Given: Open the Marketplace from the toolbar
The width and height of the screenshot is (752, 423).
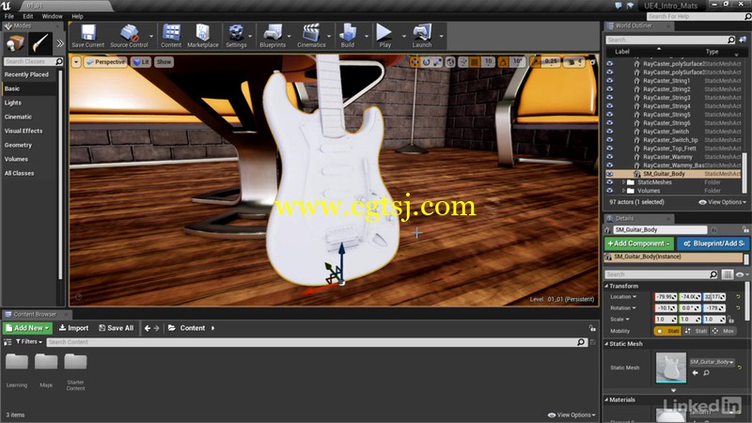Looking at the screenshot, I should pyautogui.click(x=203, y=36).
